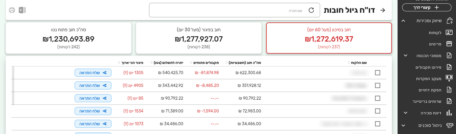456x134 pixels.
Task: Go back using the arrow beside the report title
Action: [383, 10]
